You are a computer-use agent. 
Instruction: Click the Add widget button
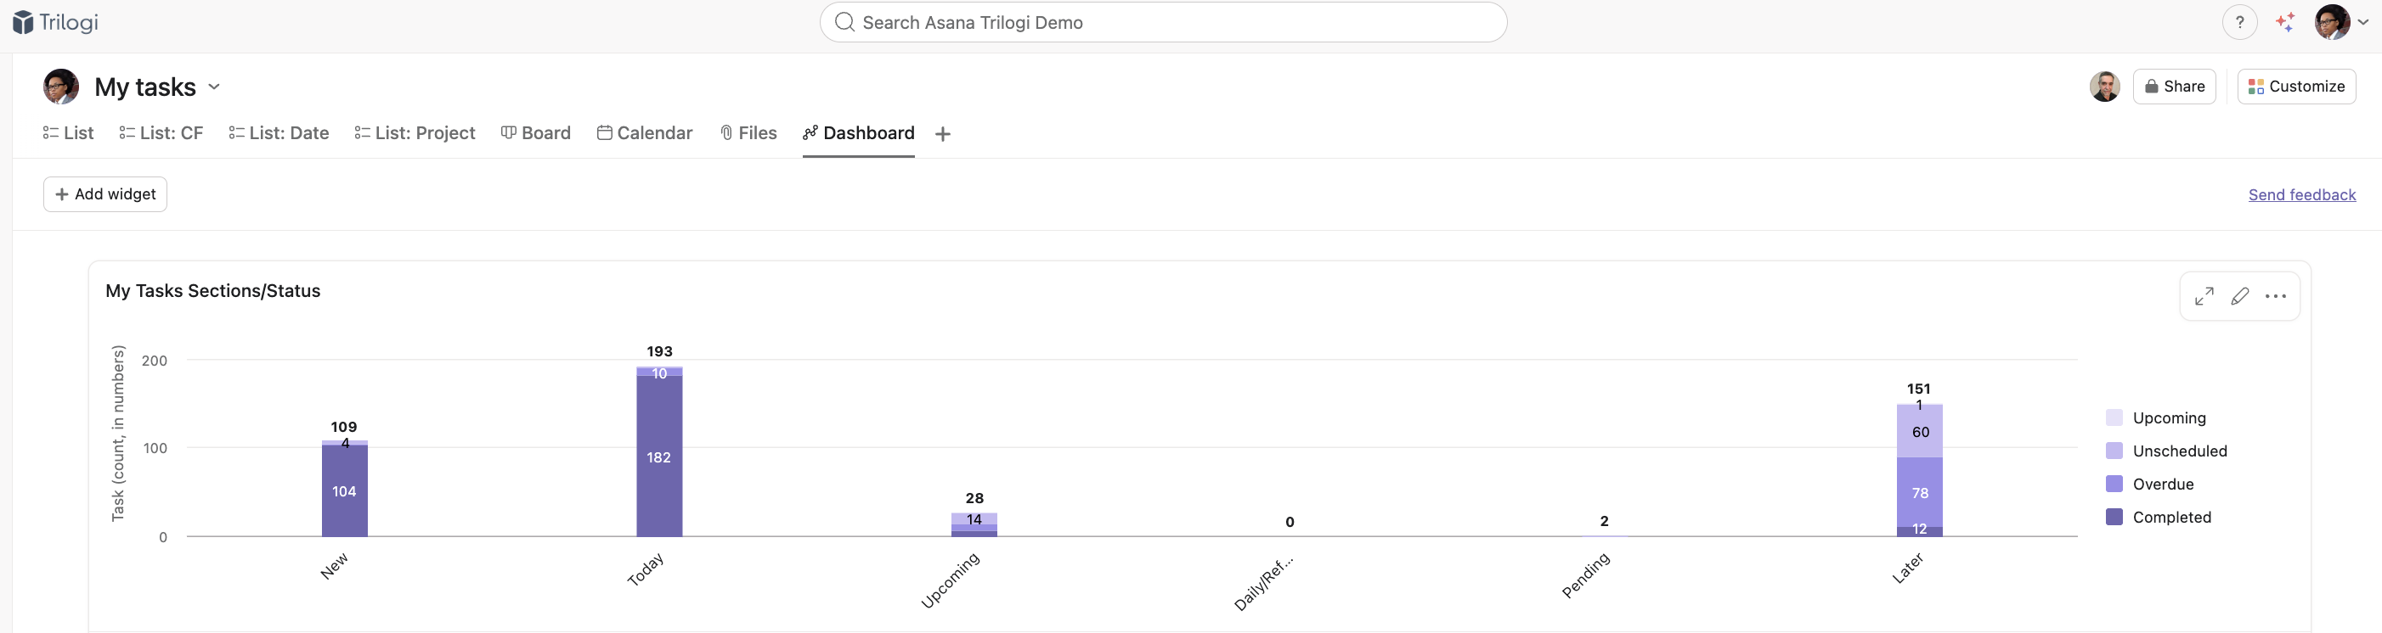tap(105, 194)
